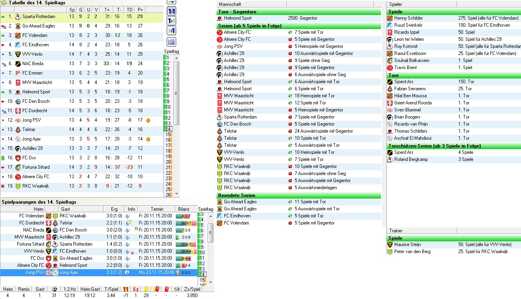Select the FC Emmen table row
The width and height of the screenshot is (521, 299).
pyautogui.click(x=82, y=73)
